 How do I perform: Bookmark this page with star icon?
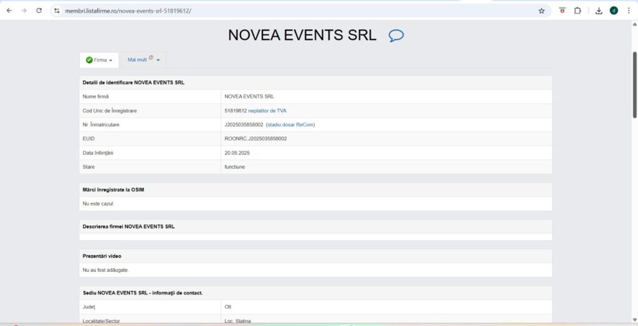(541, 11)
